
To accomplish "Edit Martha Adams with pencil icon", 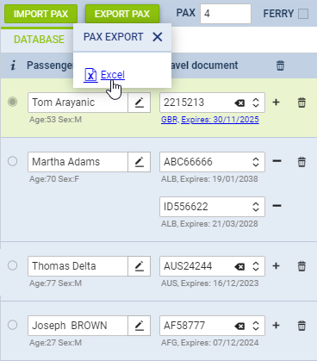I will pos(140,162).
